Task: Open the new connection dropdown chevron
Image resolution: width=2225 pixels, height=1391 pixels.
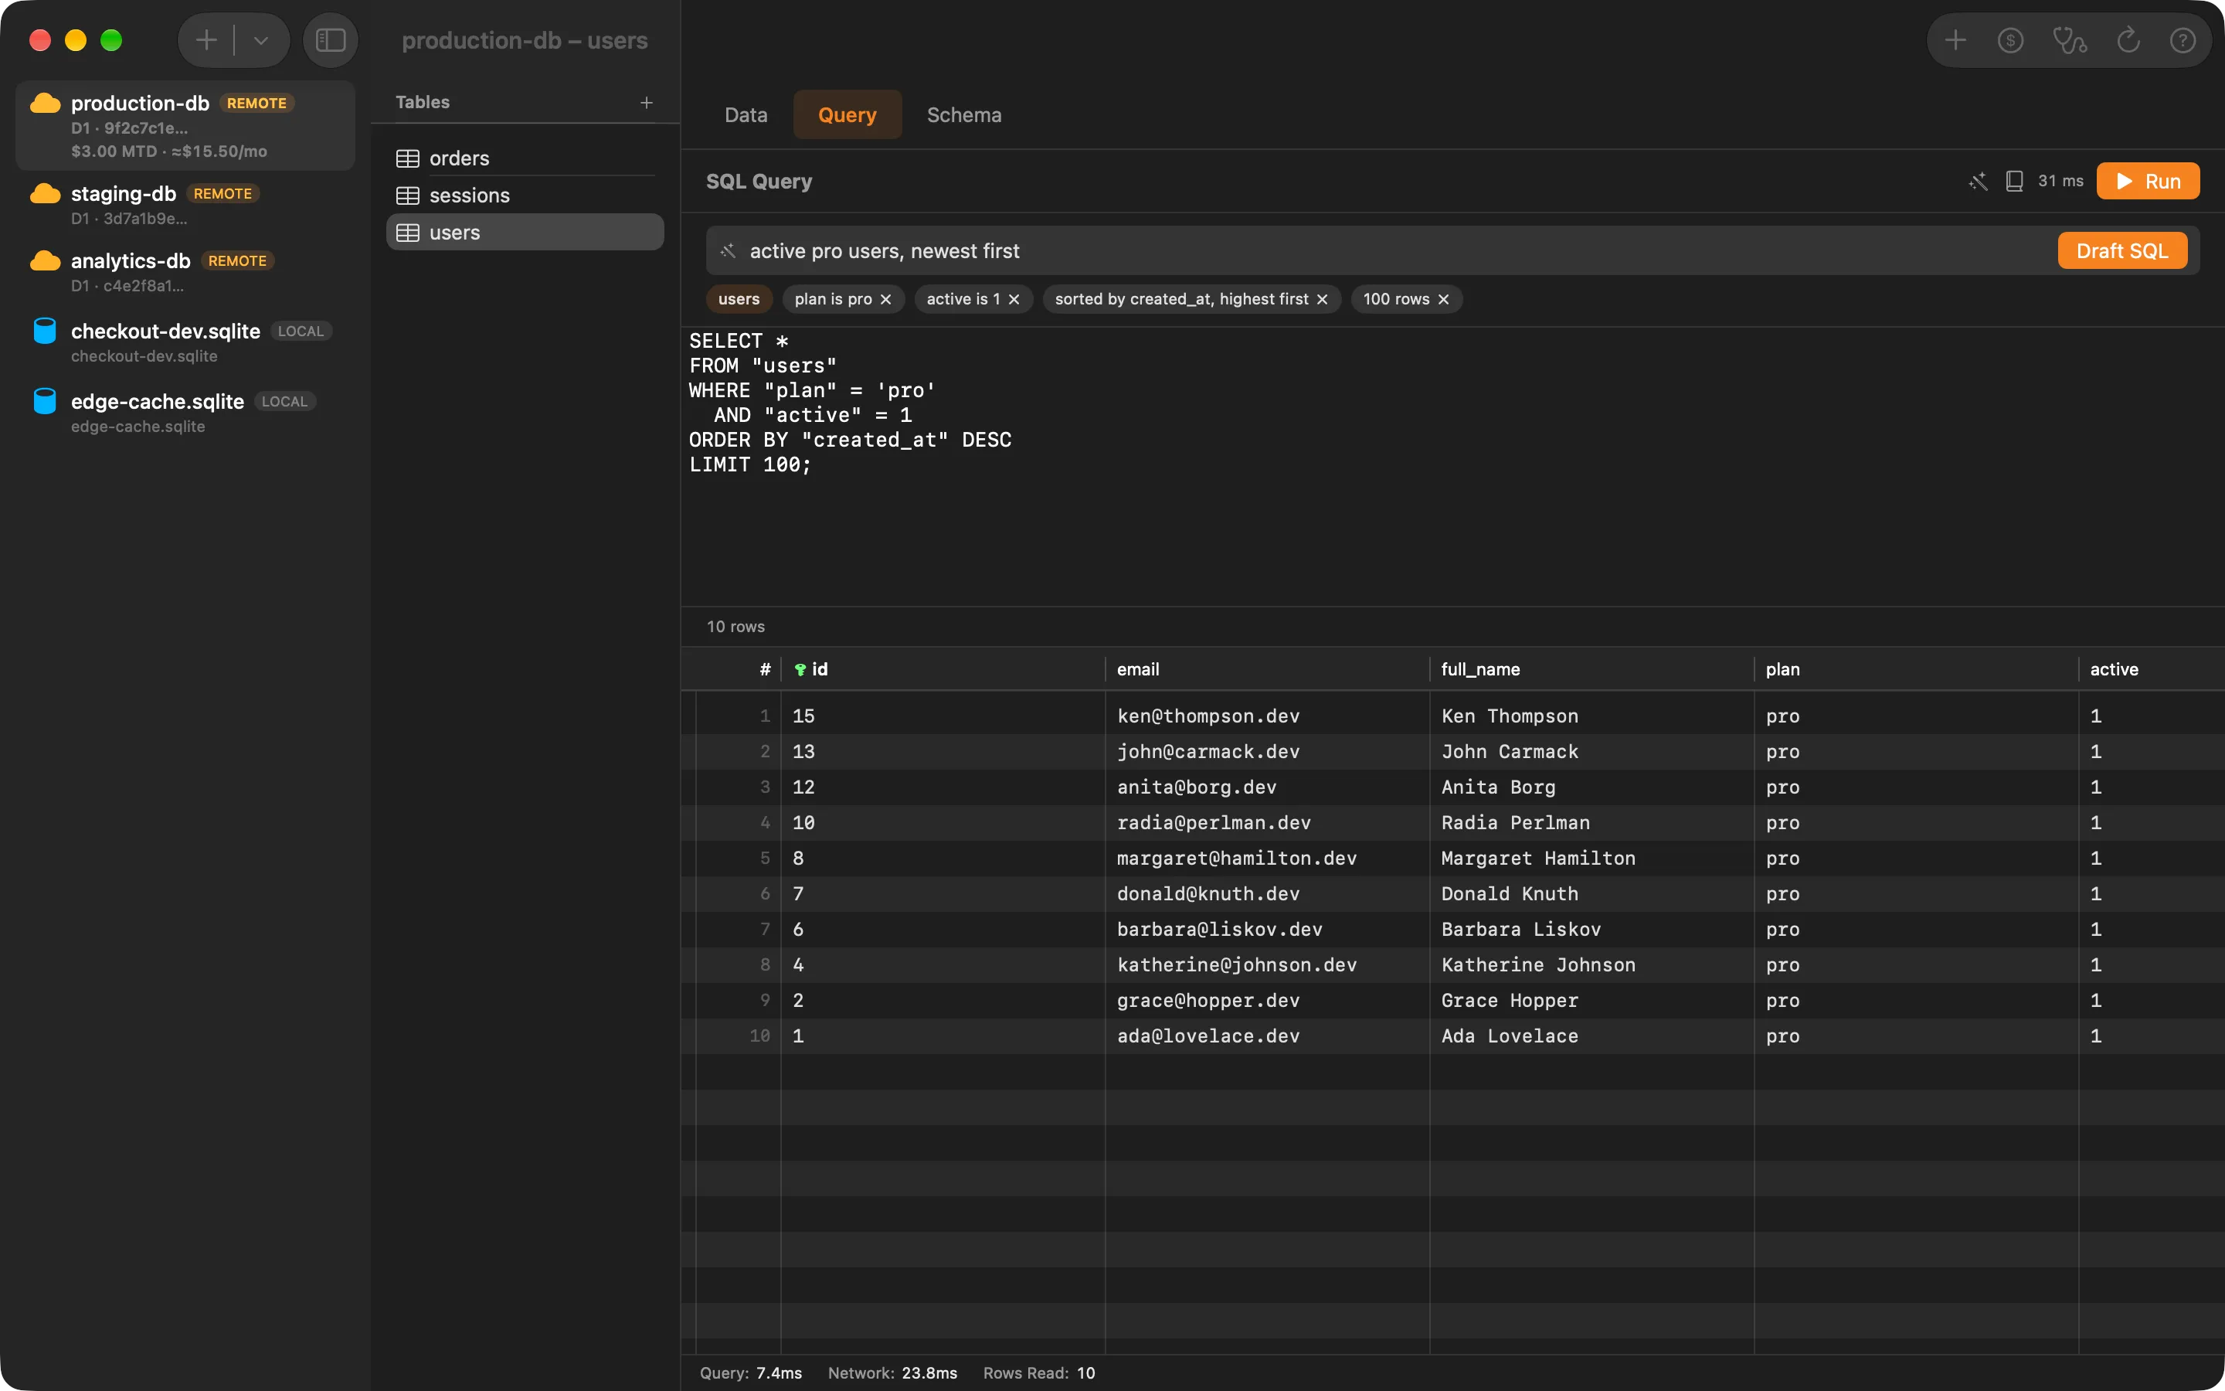Action: (x=261, y=40)
